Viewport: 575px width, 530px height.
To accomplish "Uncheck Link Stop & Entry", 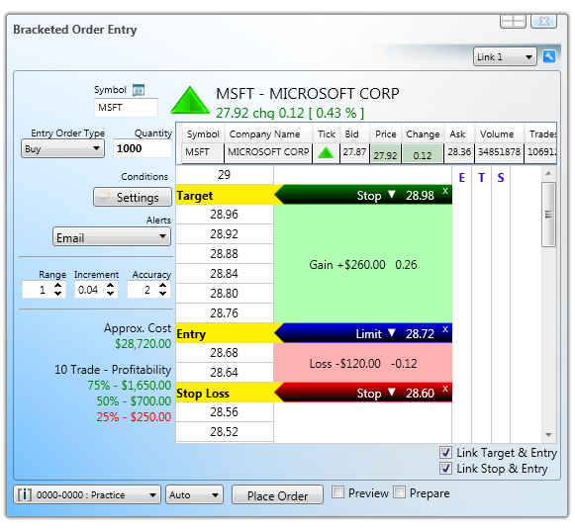I will (x=445, y=469).
